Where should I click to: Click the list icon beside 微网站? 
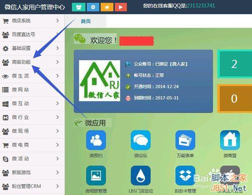(x=6, y=90)
